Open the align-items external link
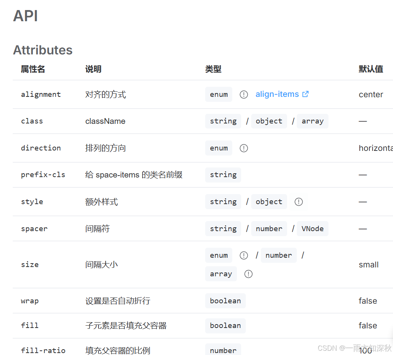Image resolution: width=393 pixels, height=355 pixels. point(282,94)
